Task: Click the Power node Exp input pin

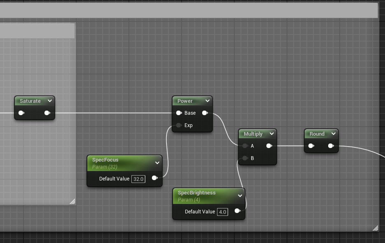Action: click(179, 125)
